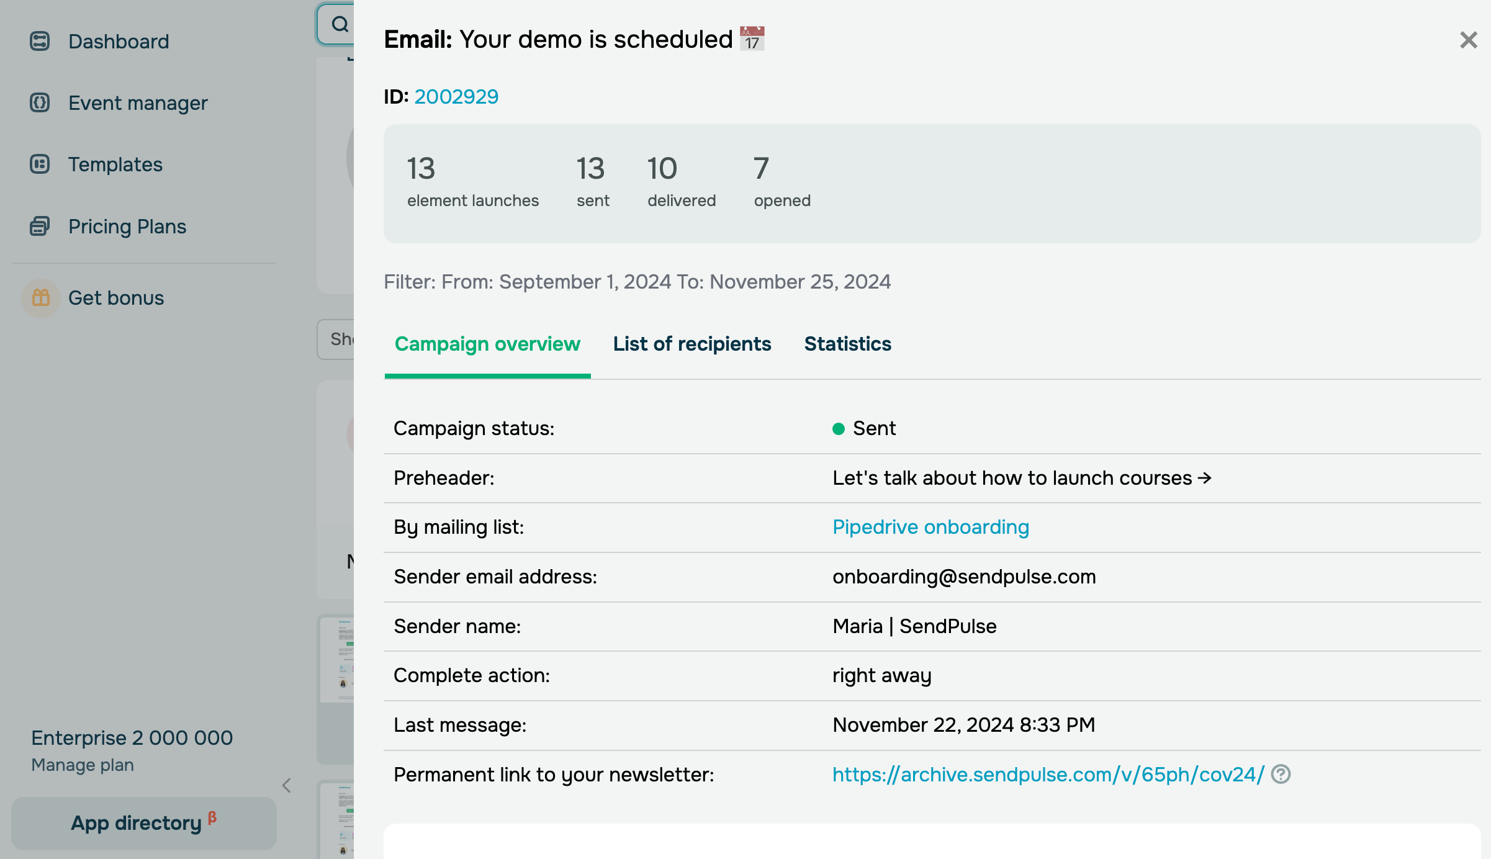Open the archive.sendpulse.com permanent link
The image size is (1491, 859).
1048,775
